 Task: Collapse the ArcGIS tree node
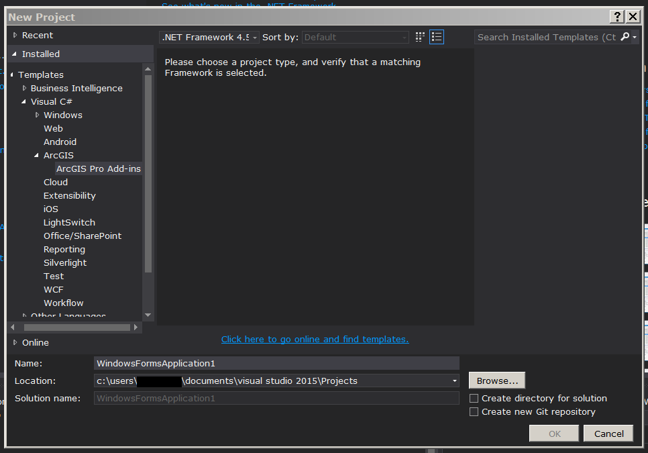(36, 156)
